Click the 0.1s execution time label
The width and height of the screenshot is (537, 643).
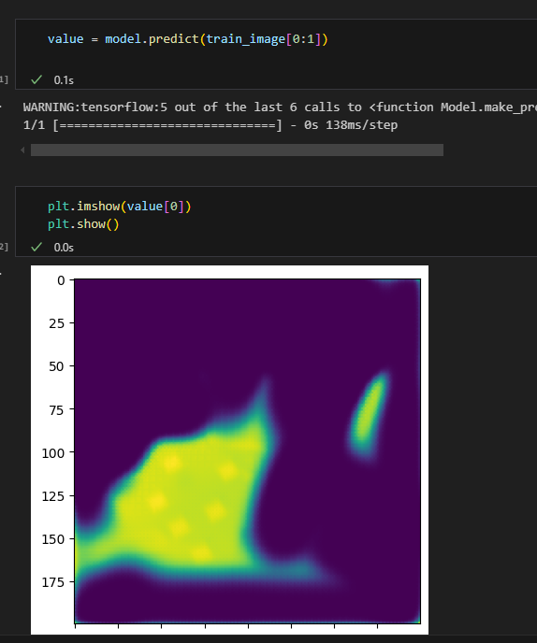click(64, 80)
